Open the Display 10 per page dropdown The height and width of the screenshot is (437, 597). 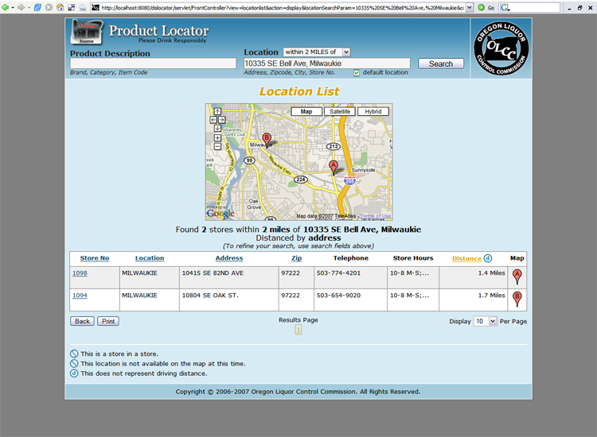485,322
